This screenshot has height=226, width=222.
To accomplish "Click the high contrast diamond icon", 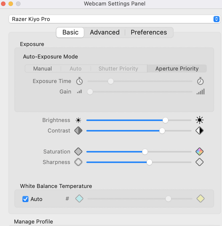I will click(x=199, y=130).
